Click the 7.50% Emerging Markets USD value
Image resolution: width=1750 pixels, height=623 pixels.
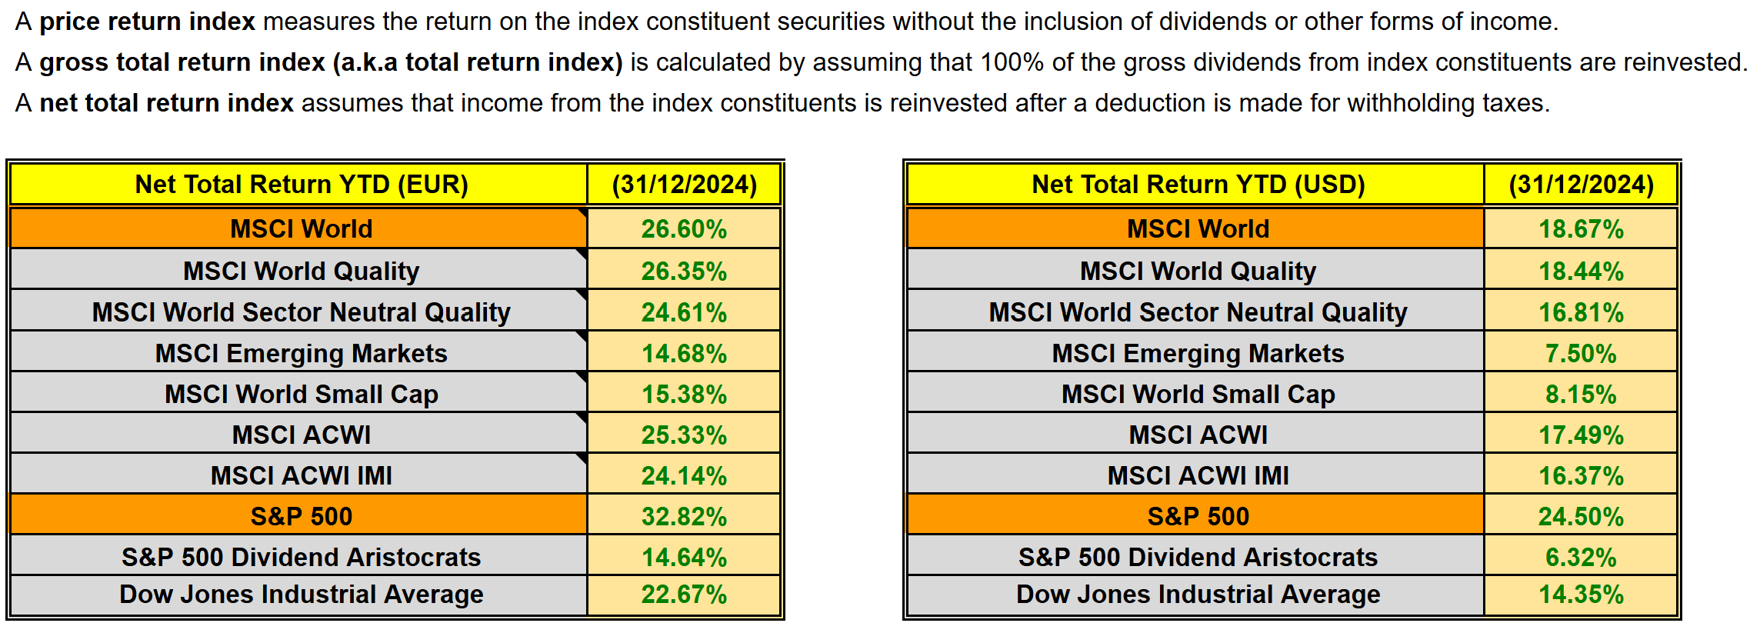[x=1581, y=353]
